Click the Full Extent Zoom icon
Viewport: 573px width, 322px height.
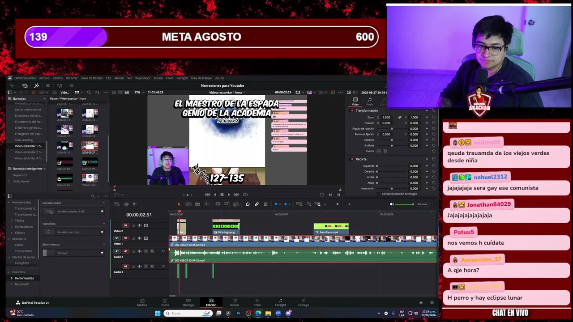click(x=298, y=204)
